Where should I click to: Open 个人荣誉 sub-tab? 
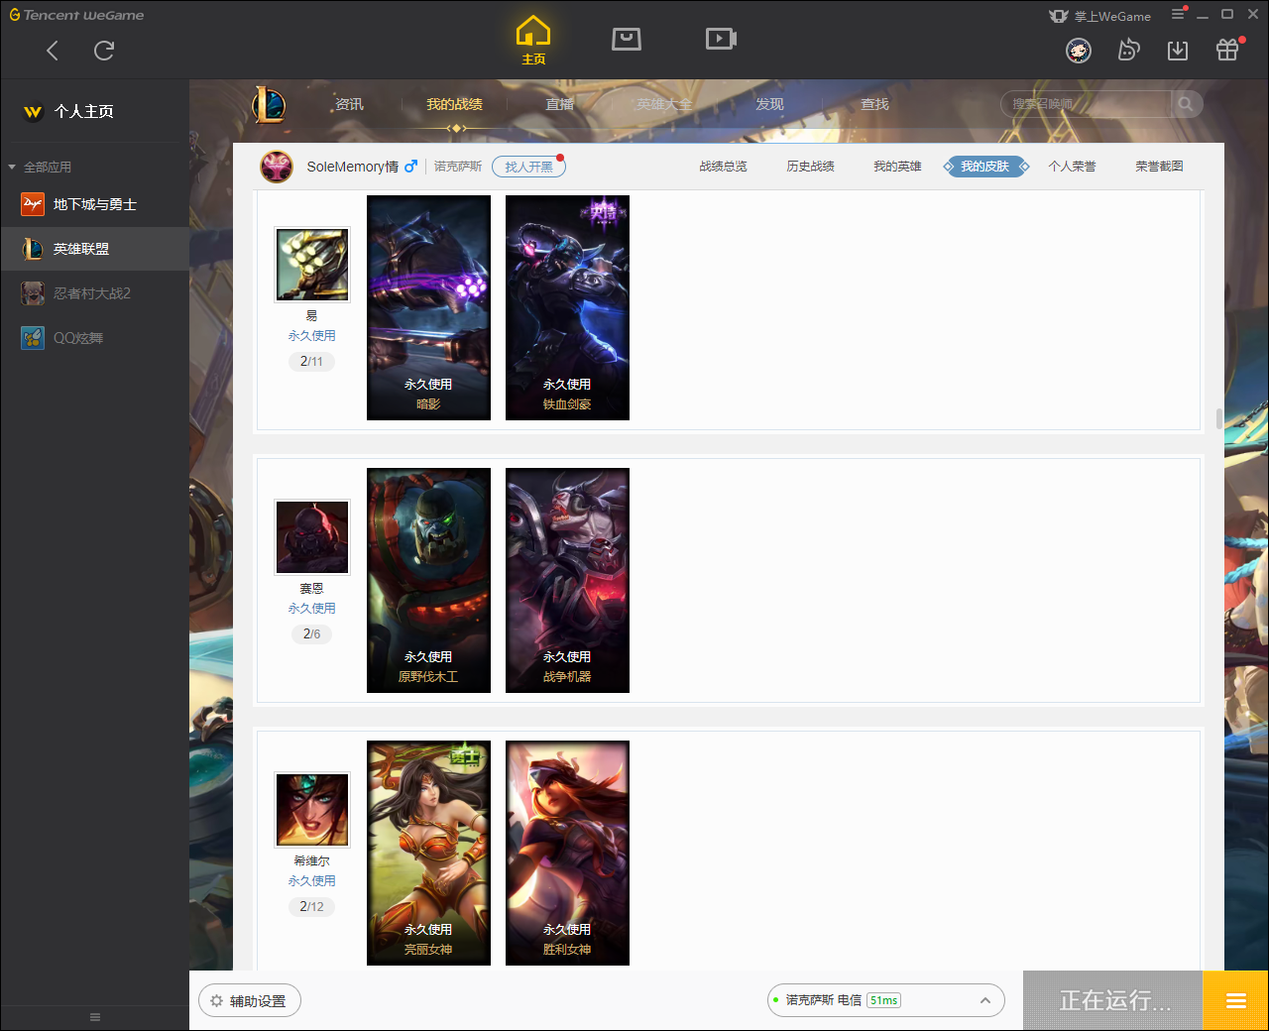(x=1072, y=167)
